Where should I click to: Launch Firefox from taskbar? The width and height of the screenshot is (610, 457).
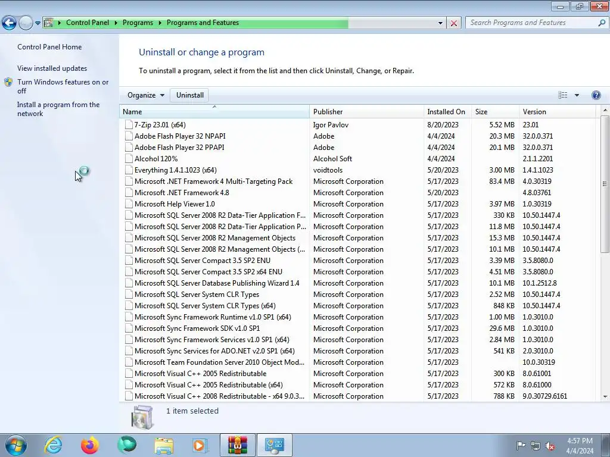point(90,445)
